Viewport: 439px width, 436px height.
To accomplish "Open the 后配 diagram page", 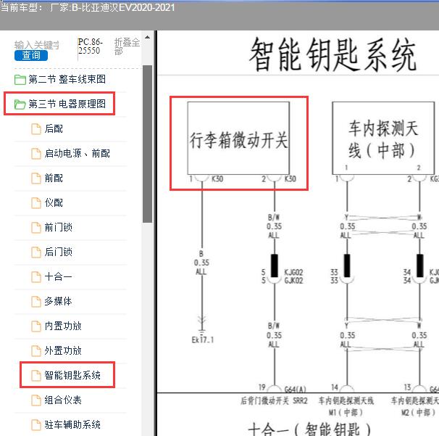I will click(x=54, y=128).
